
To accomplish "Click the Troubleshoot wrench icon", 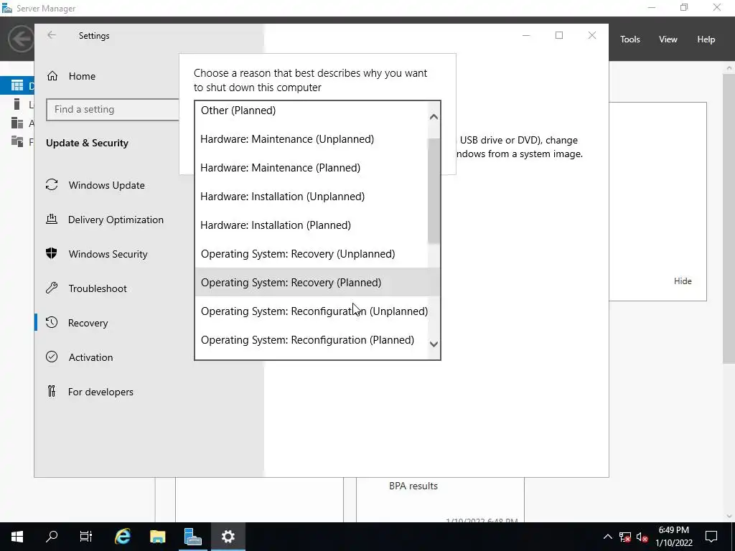I will click(52, 288).
